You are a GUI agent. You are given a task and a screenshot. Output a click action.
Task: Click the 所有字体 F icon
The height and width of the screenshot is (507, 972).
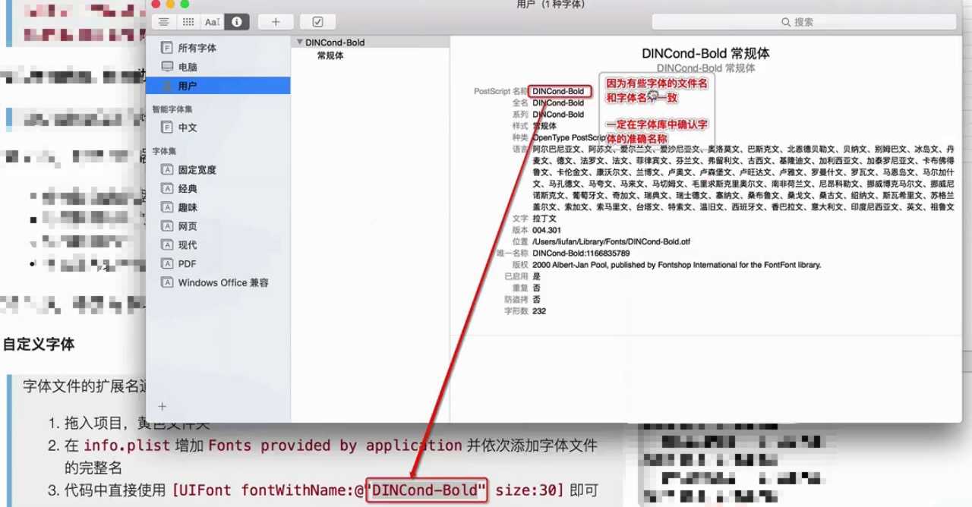tap(167, 48)
